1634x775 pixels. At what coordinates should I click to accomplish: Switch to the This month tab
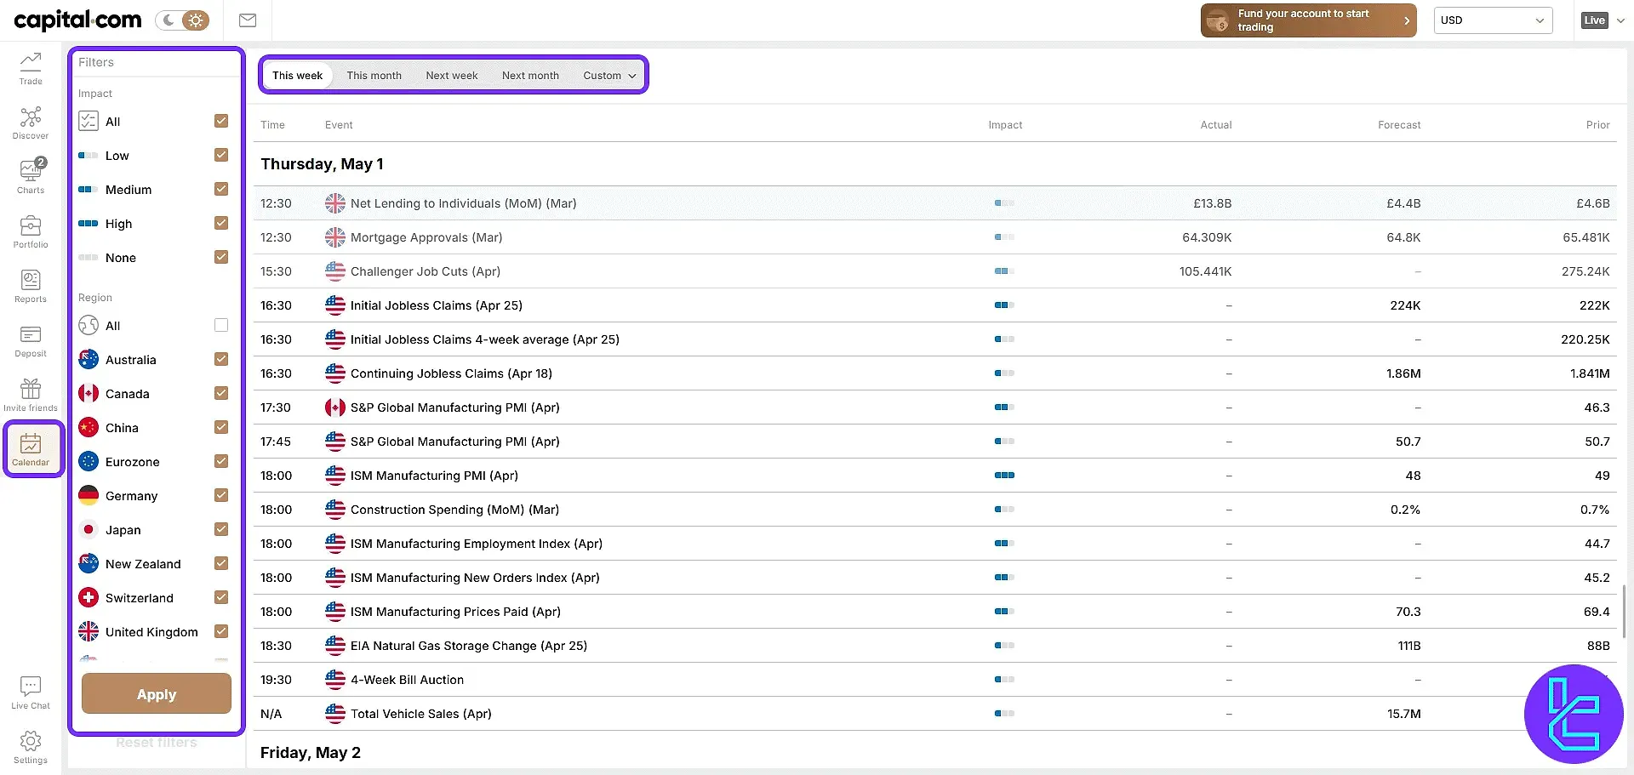click(x=374, y=76)
